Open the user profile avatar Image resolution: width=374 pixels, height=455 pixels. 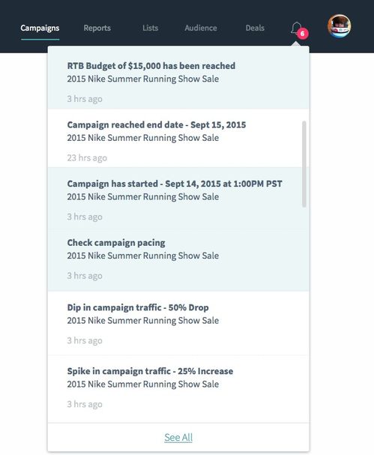(x=340, y=26)
